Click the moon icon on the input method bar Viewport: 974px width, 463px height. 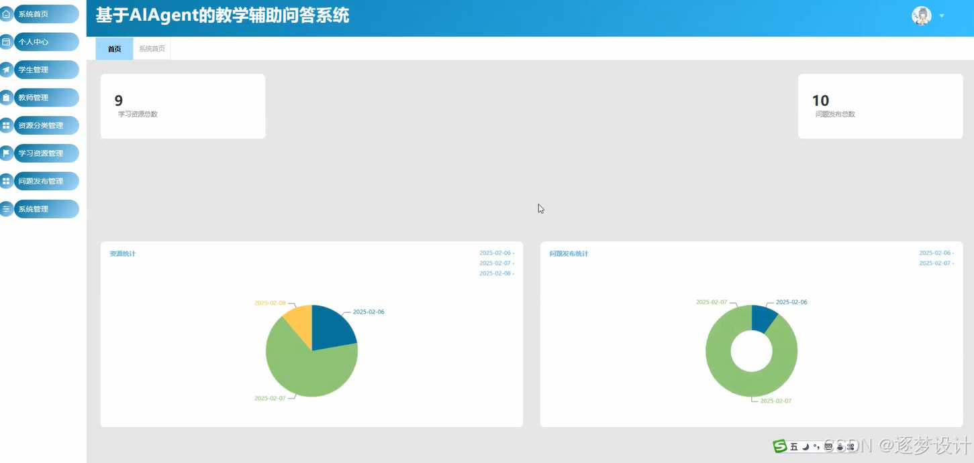pos(806,446)
